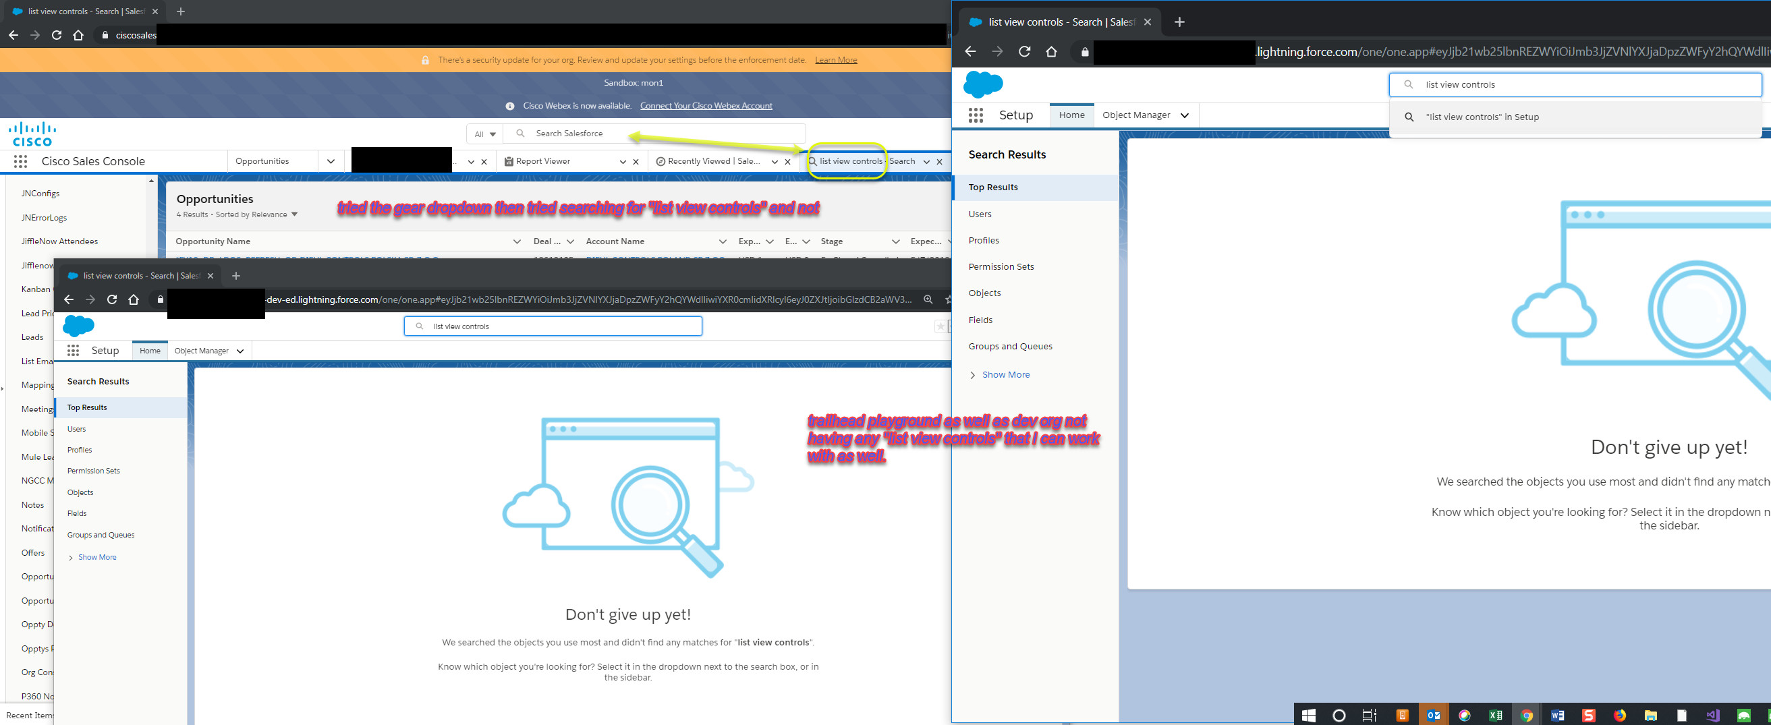Viewport: 1771px width, 725px height.
Task: Choose the "list view controls" in Setup suggestion
Action: (x=1575, y=117)
